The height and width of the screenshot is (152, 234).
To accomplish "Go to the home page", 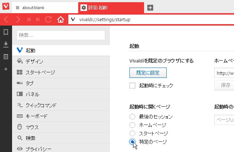I will point(61,19).
